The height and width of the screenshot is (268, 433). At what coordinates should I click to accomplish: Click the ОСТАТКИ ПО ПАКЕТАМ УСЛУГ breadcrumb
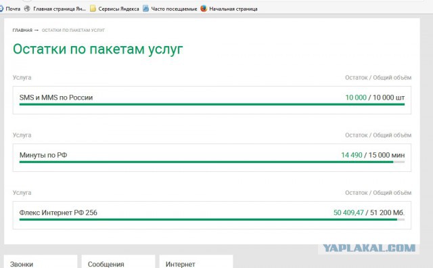(x=73, y=30)
